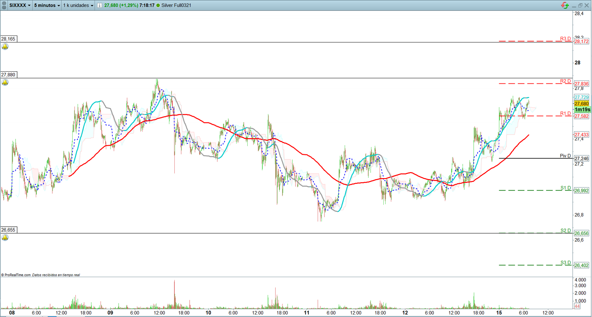Click the 7:18:17 clock in the header
Screen dimensions: 592x317
(x=147, y=5)
